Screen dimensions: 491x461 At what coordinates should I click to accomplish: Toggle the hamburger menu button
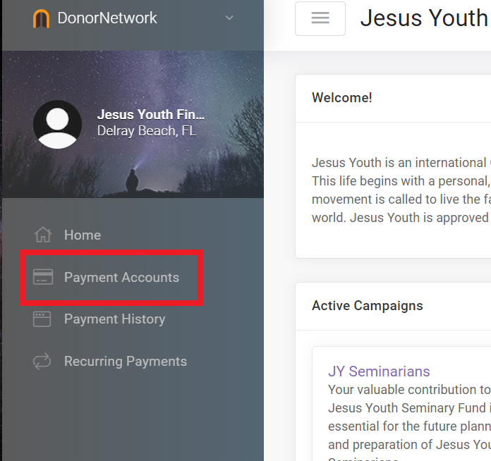coord(320,18)
